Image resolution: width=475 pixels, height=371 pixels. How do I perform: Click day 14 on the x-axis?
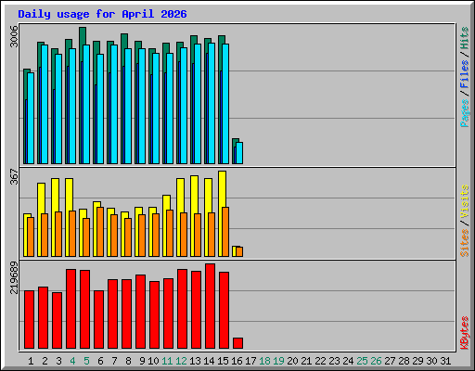point(209,361)
